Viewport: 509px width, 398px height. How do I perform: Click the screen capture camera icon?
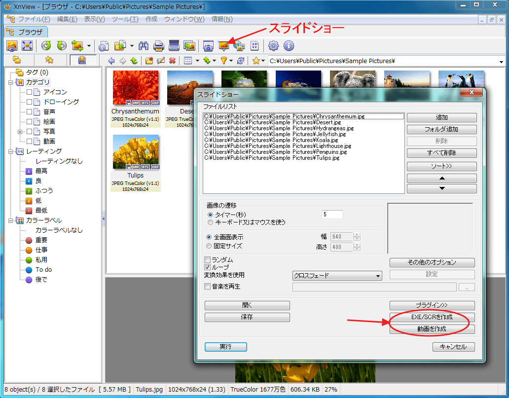pyautogui.click(x=208, y=46)
